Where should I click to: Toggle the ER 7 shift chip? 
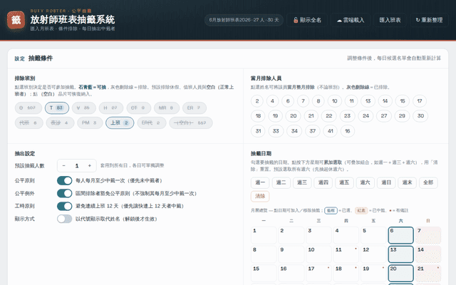pos(195,108)
